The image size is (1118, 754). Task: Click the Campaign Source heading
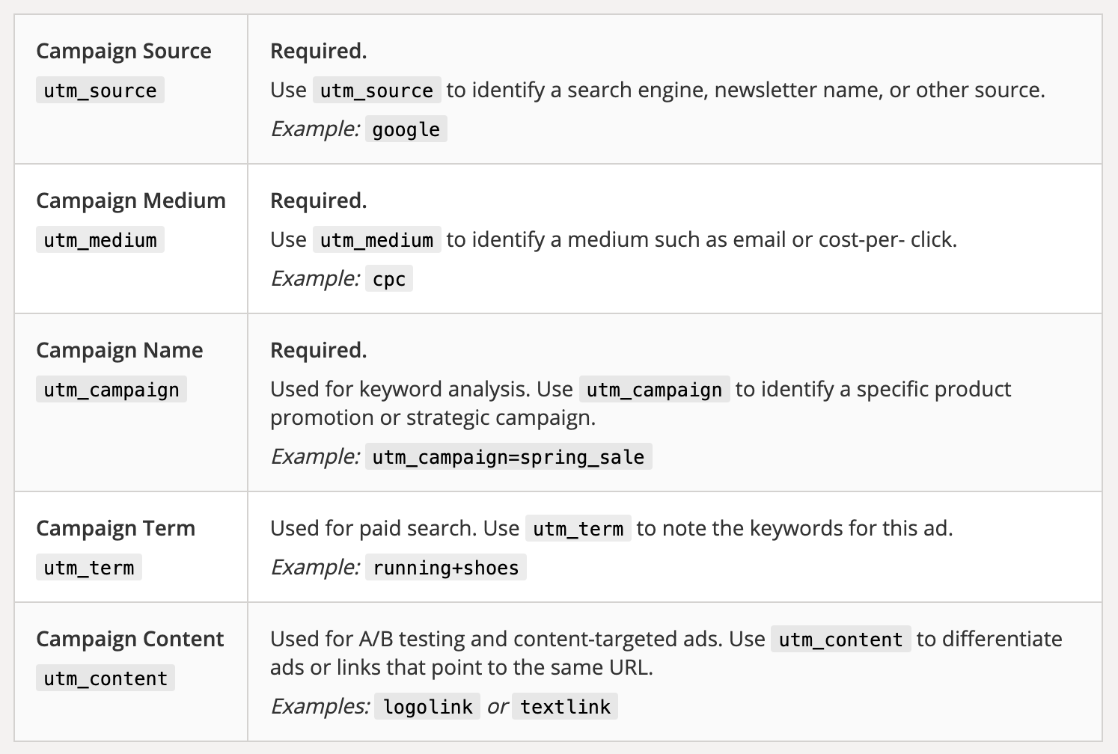click(123, 51)
